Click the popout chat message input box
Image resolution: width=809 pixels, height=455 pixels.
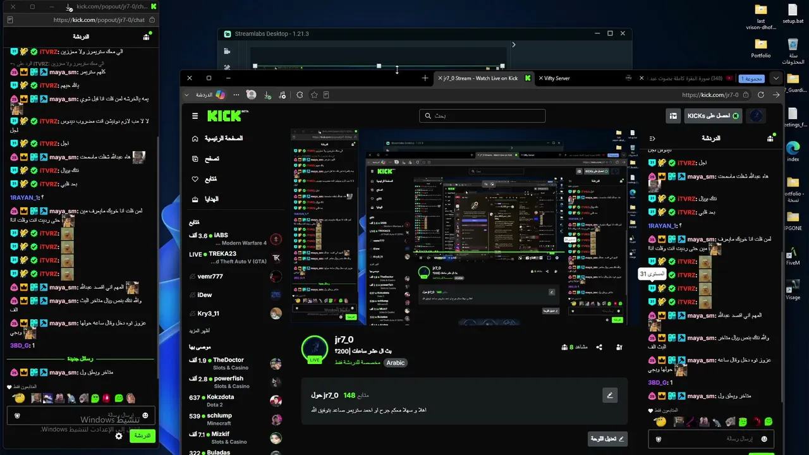[x=81, y=415]
